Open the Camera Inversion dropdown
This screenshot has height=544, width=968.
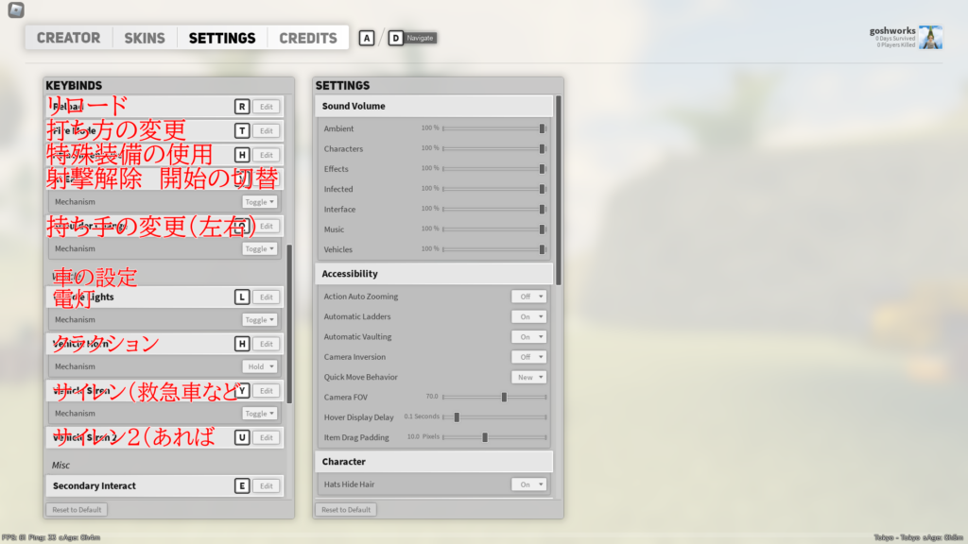tap(528, 357)
